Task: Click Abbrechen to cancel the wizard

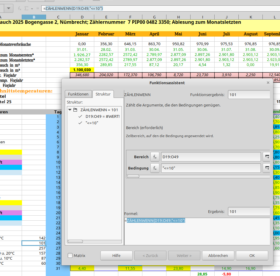Action: click(218, 255)
